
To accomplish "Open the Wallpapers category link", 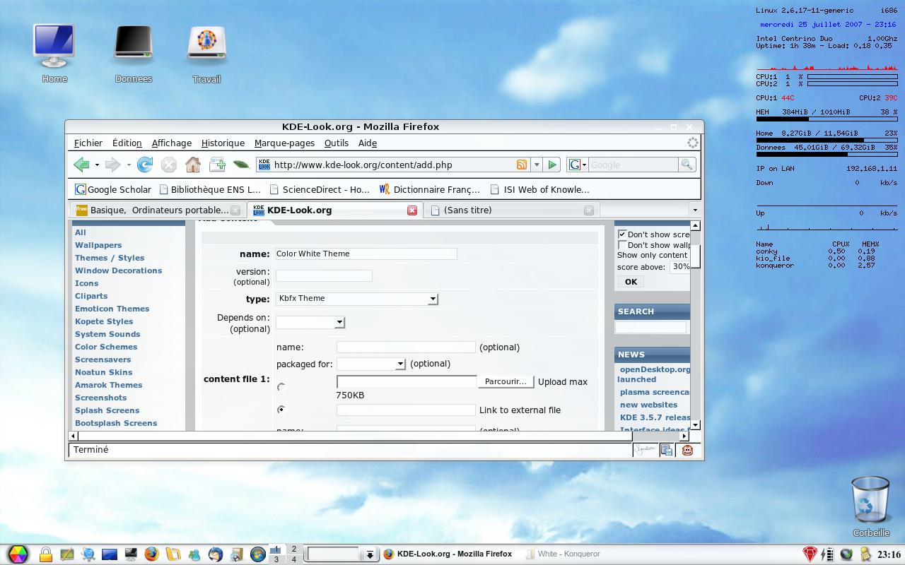I will (98, 245).
